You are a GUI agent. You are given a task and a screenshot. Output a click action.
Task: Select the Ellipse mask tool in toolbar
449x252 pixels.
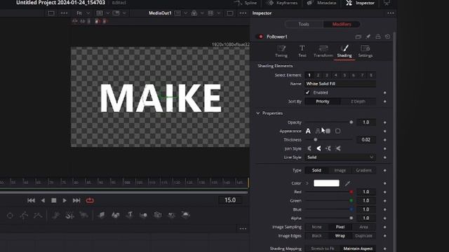10,216
